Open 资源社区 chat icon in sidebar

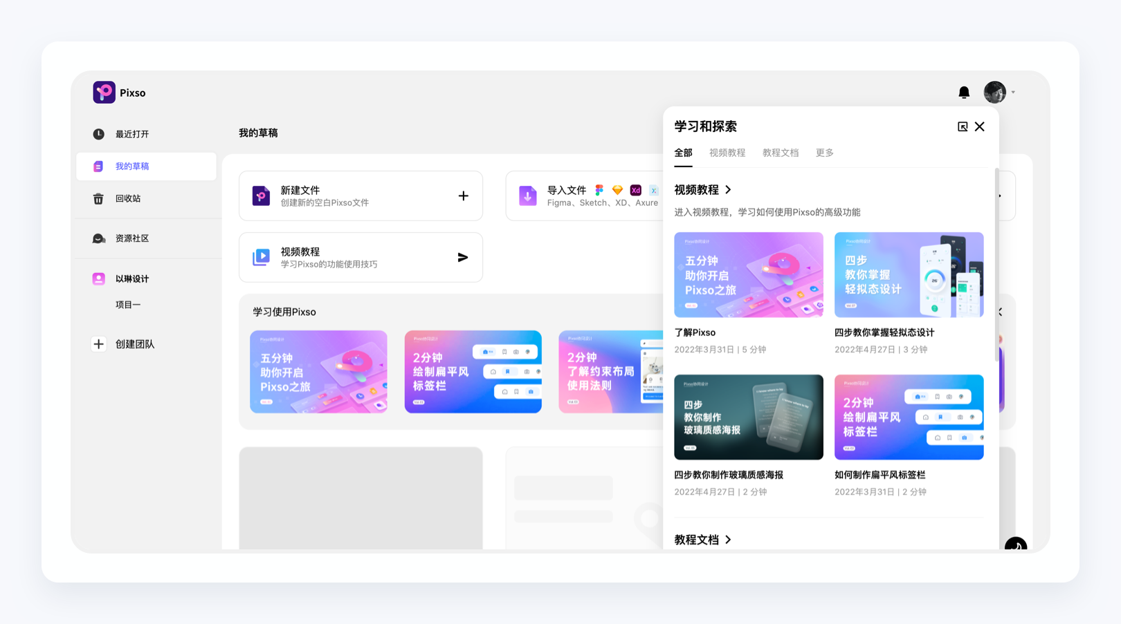[99, 238]
